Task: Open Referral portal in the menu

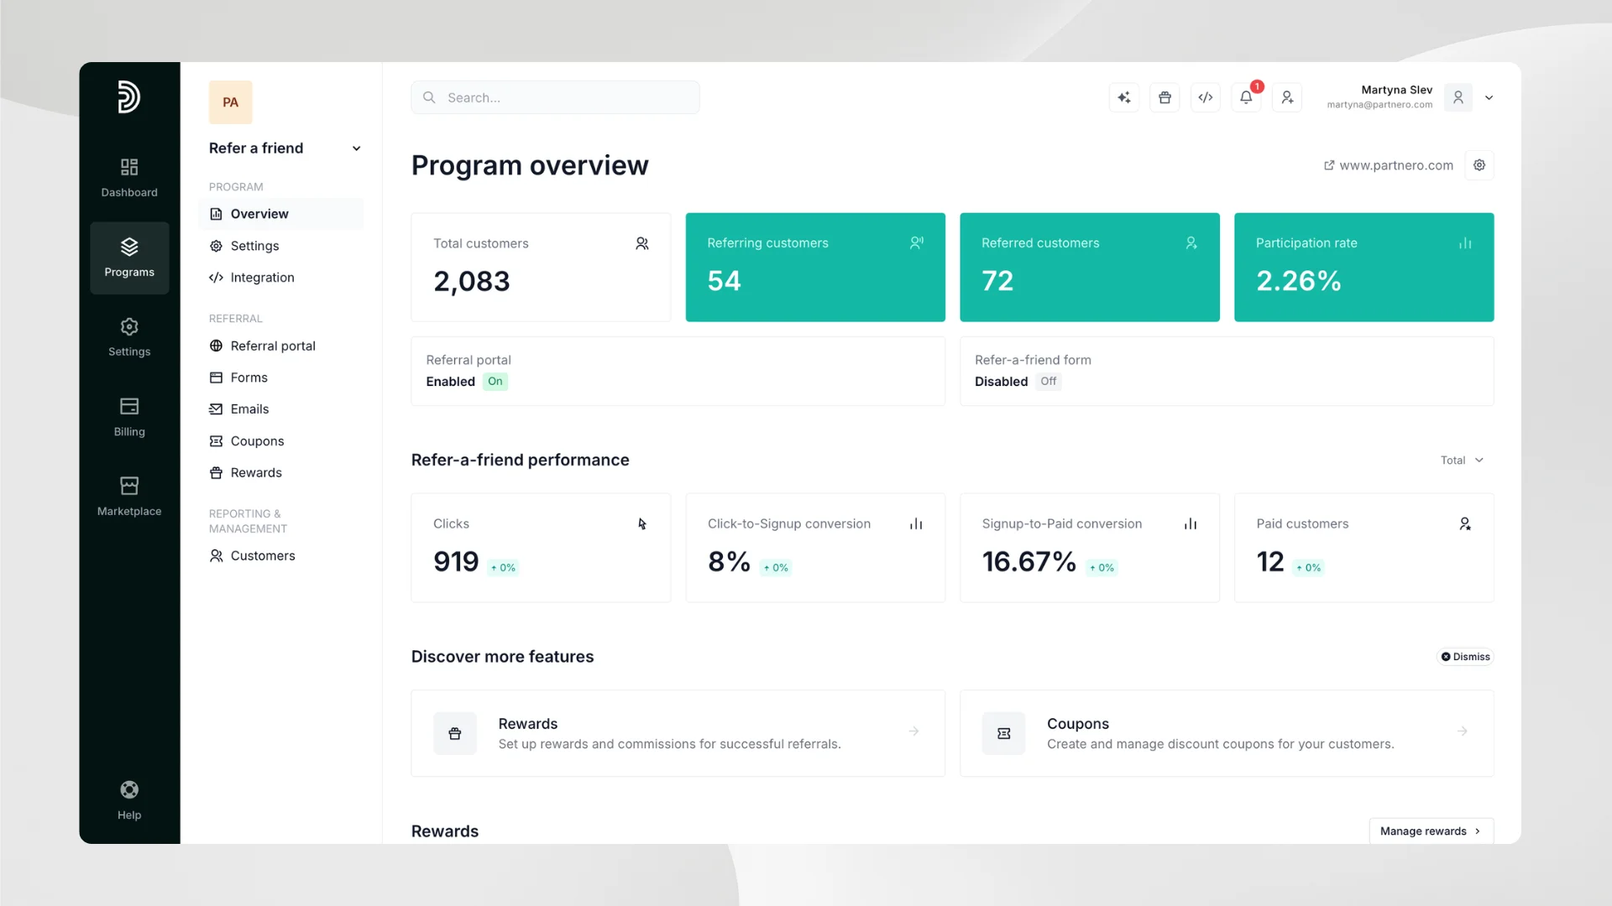Action: coord(281,346)
